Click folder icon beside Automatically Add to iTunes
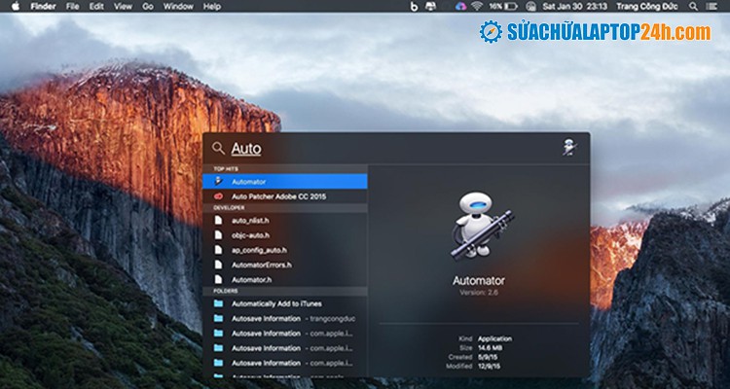 pos(218,303)
